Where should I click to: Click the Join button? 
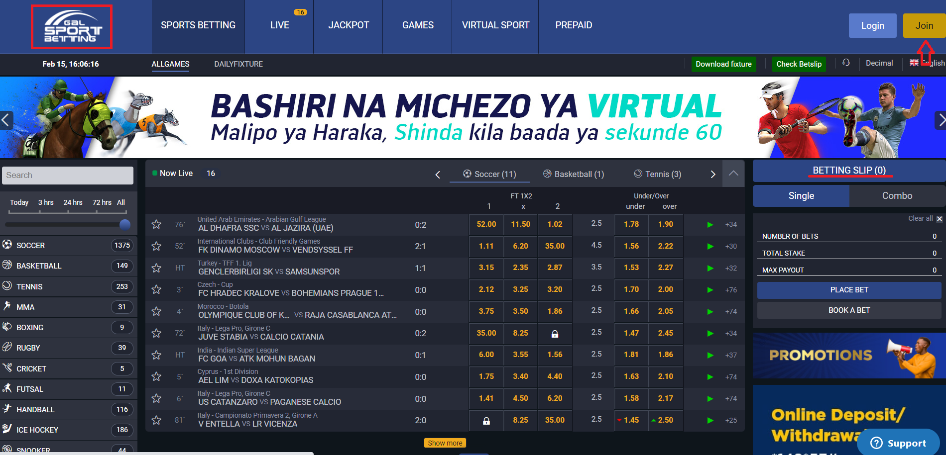point(924,26)
